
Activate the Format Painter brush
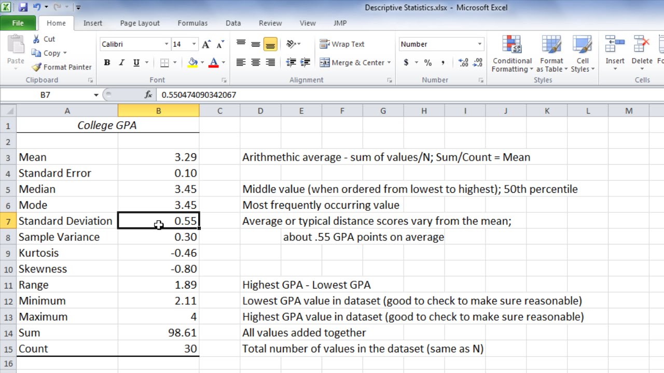click(61, 67)
